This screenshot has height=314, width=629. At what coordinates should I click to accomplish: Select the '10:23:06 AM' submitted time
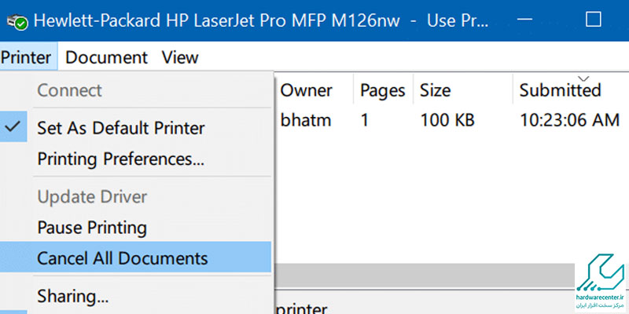click(x=569, y=120)
